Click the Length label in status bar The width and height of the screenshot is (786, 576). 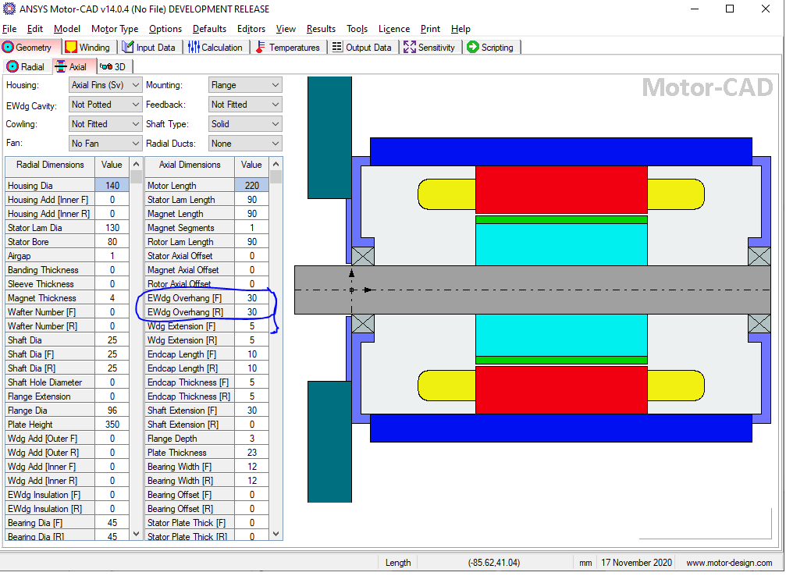pos(398,563)
